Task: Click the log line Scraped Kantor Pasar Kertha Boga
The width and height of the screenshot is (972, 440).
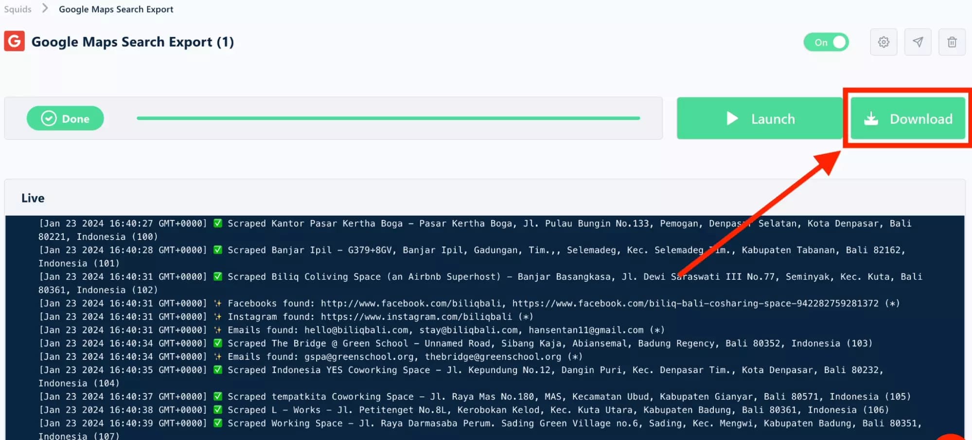Action: click(x=475, y=230)
